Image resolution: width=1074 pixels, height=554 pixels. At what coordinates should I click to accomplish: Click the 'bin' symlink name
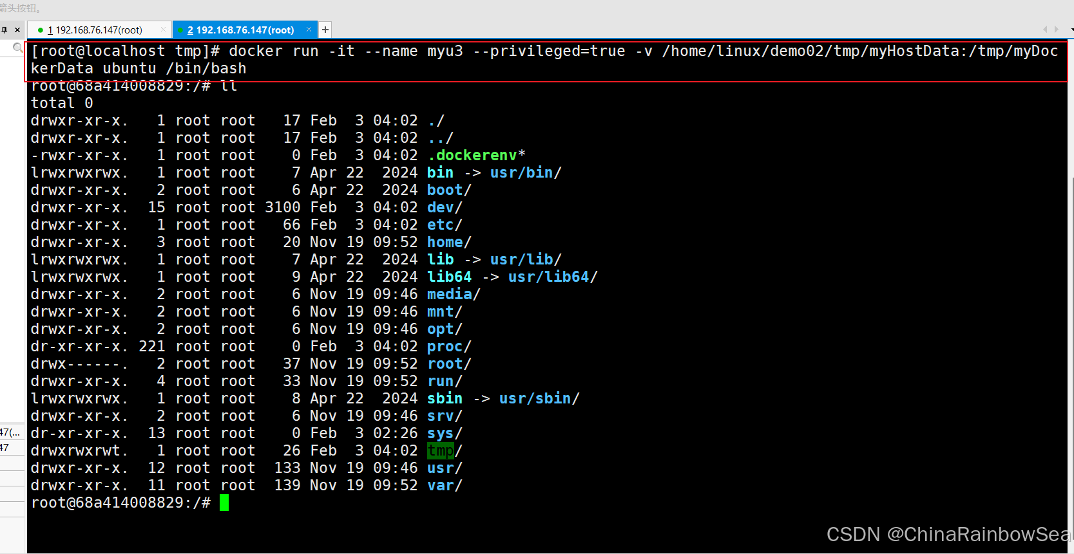coord(441,172)
